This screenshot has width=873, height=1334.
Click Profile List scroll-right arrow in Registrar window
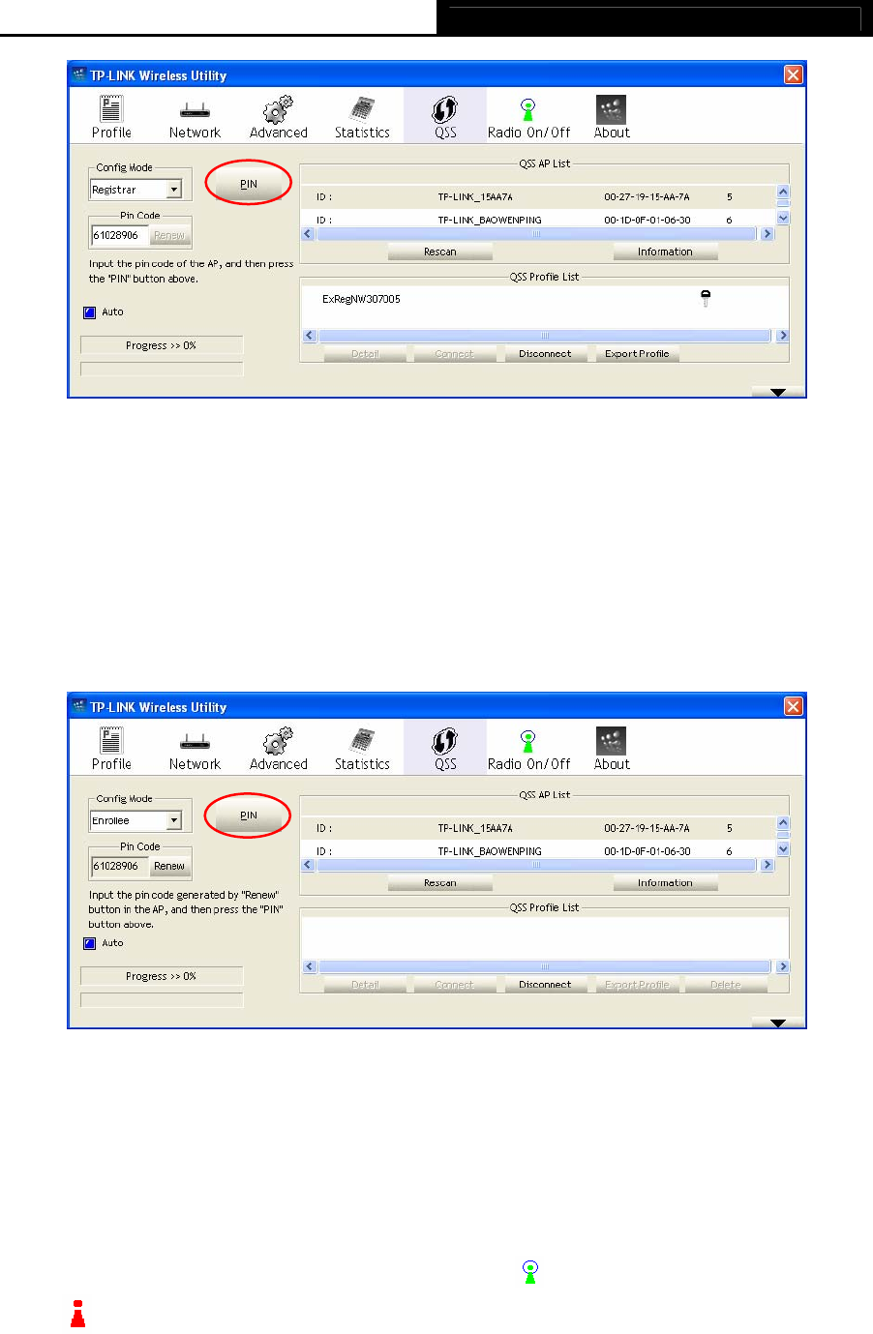tap(782, 336)
